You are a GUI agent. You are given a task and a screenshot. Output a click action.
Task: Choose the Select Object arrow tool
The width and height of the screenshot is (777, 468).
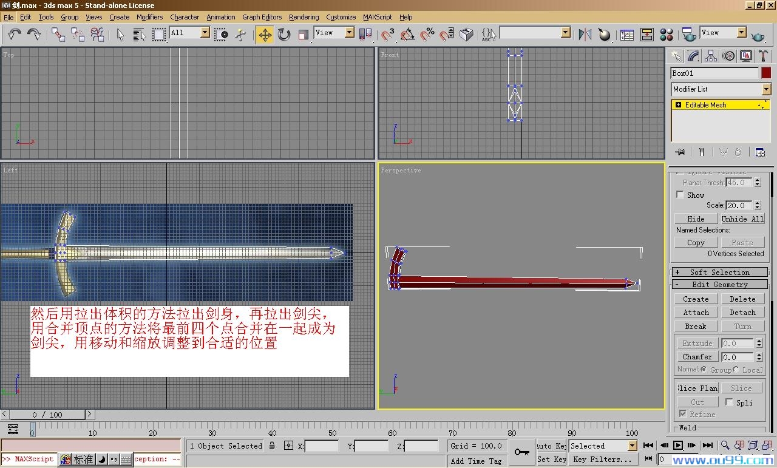[x=120, y=35]
